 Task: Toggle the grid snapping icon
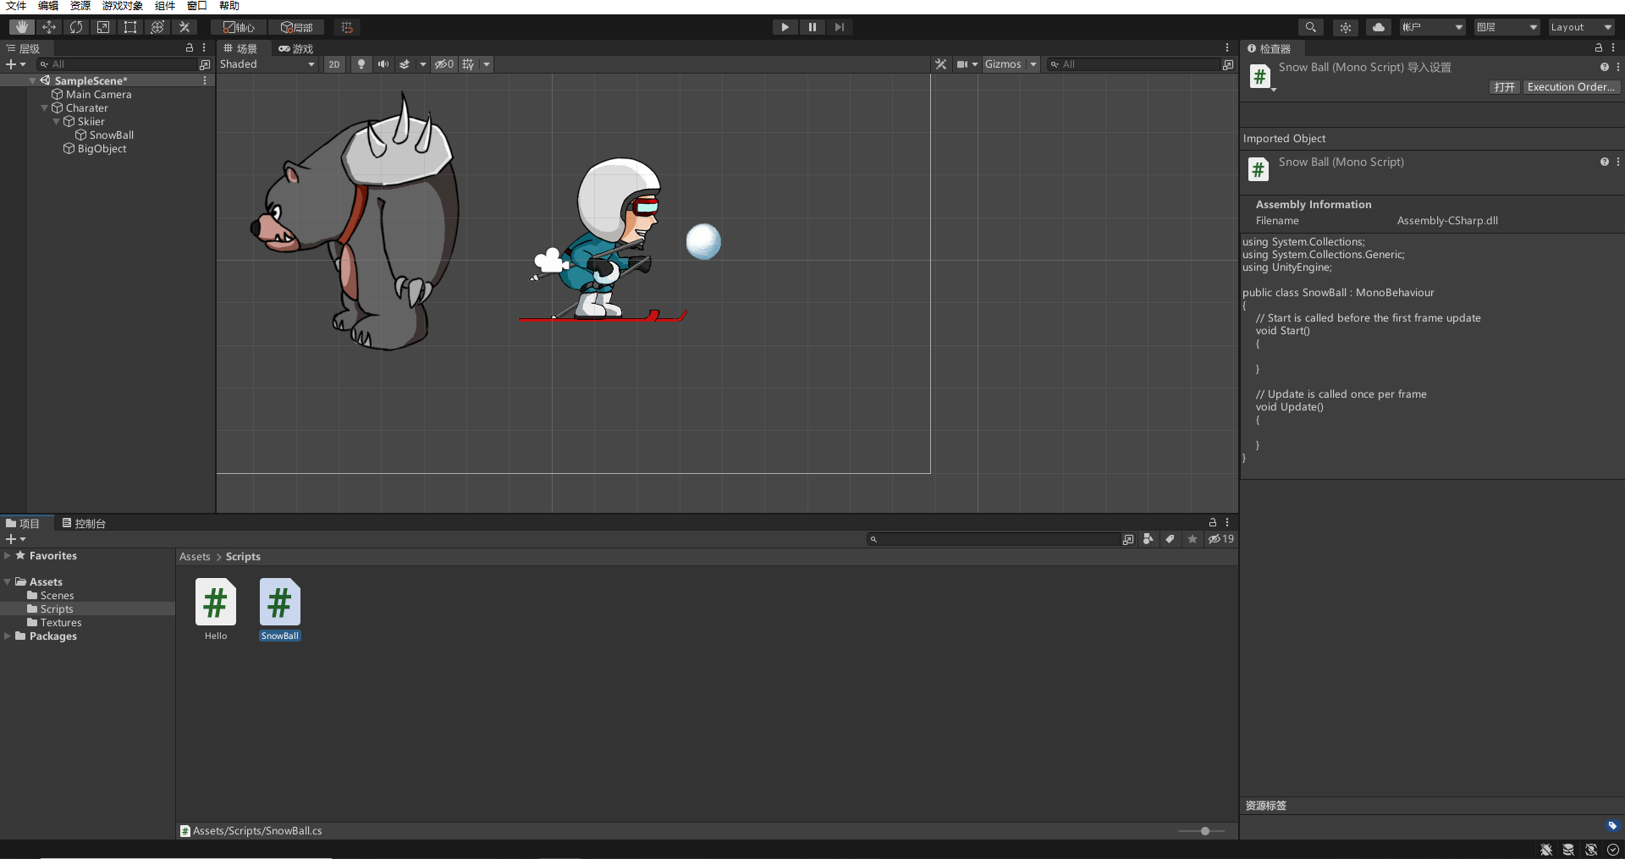(347, 27)
